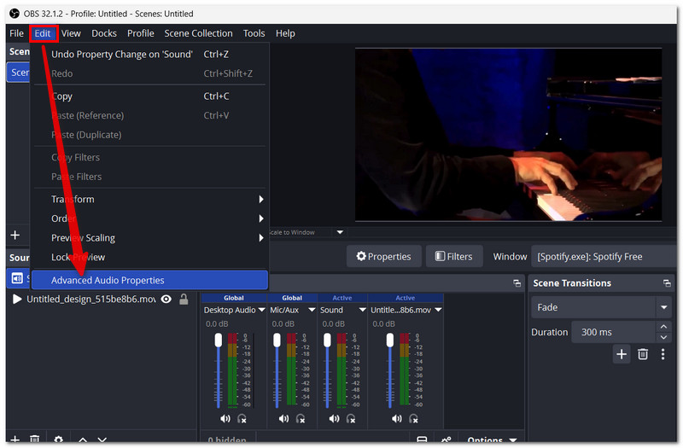Click the video preview of piano player
This screenshot has width=683, height=448.
coord(508,135)
